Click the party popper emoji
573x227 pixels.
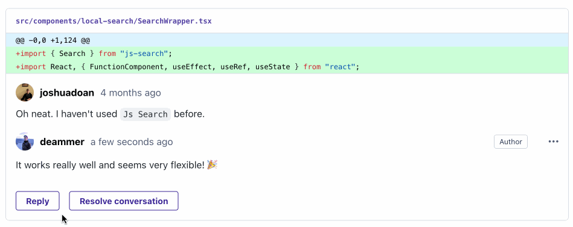212,165
